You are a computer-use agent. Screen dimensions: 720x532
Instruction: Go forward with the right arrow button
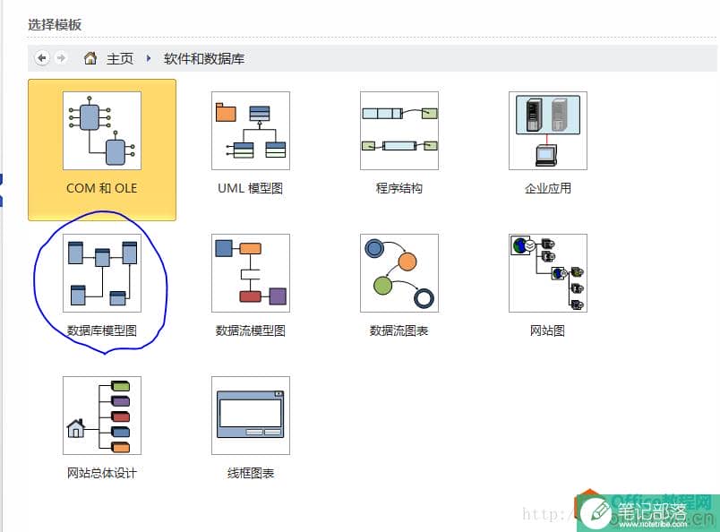pyautogui.click(x=61, y=58)
